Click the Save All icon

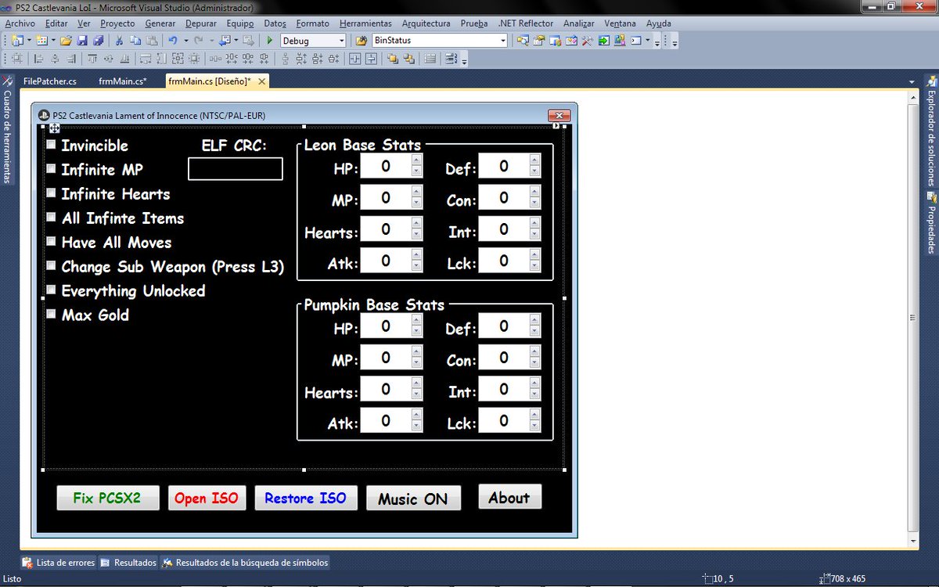(99, 40)
